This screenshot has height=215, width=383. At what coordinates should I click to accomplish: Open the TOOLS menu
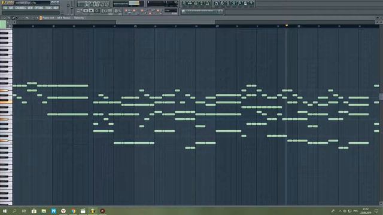pyautogui.click(x=48, y=8)
